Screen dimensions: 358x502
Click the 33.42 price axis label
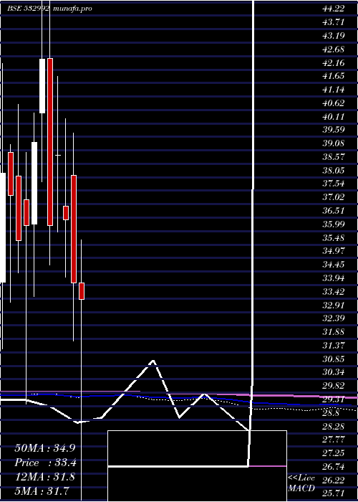tap(334, 292)
